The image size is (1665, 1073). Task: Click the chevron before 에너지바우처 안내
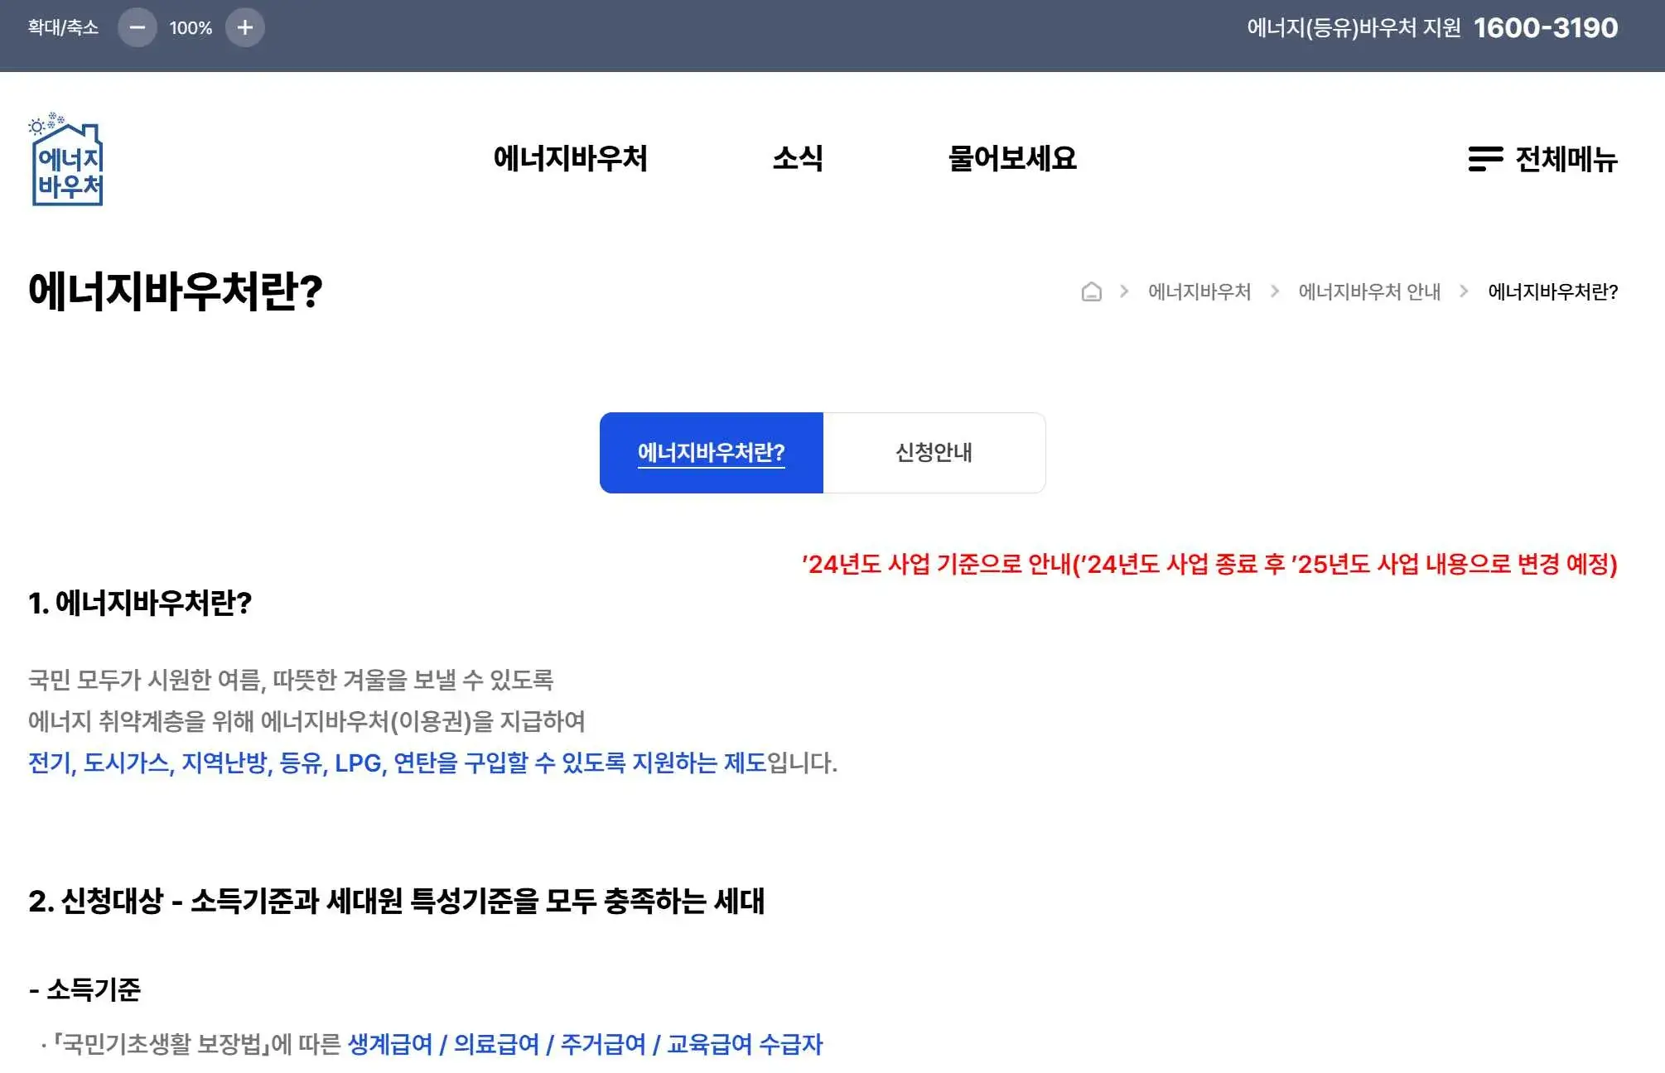click(x=1275, y=291)
